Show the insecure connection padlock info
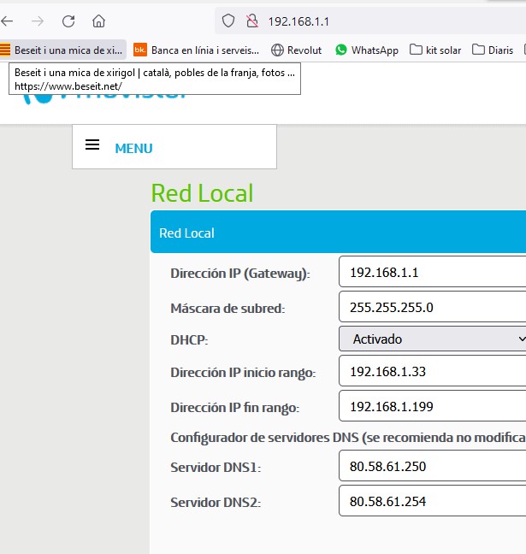 point(252,21)
